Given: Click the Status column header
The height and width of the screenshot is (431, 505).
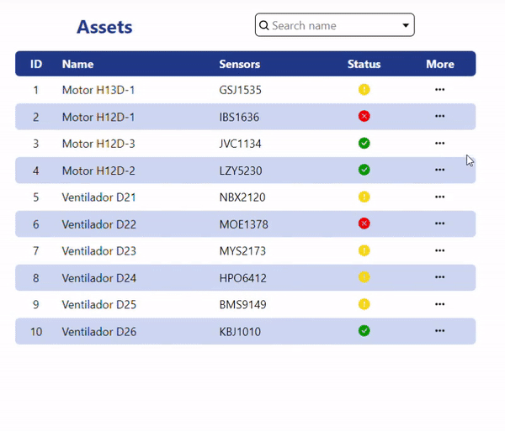Looking at the screenshot, I should coord(364,64).
